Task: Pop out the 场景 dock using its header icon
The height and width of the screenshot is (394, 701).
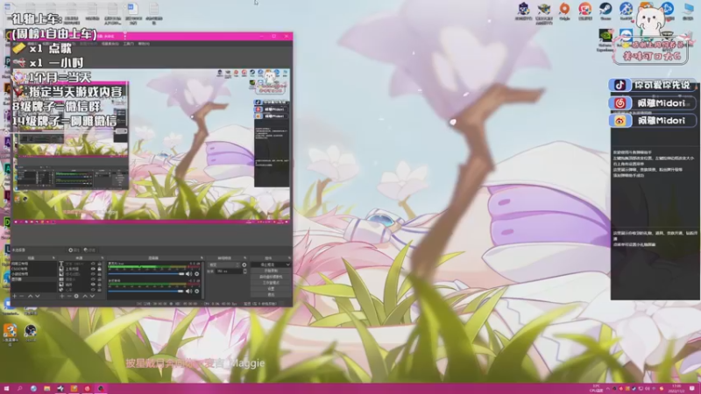Action: click(53, 257)
